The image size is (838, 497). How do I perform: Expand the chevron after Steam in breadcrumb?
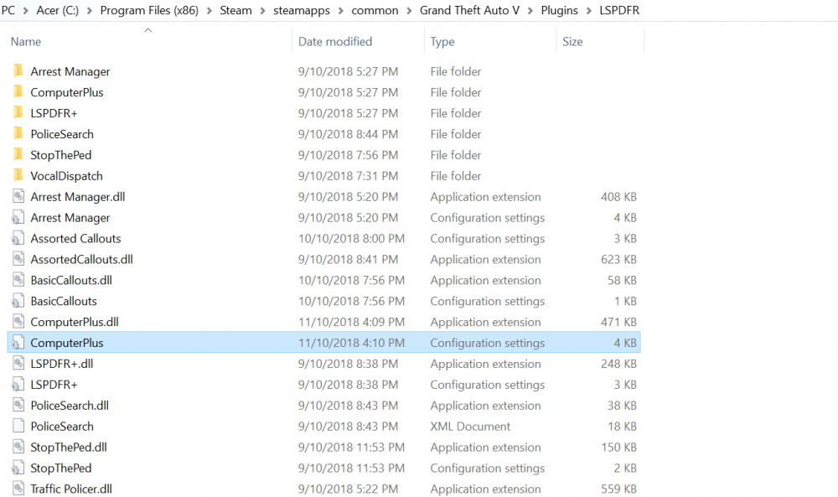tap(262, 11)
